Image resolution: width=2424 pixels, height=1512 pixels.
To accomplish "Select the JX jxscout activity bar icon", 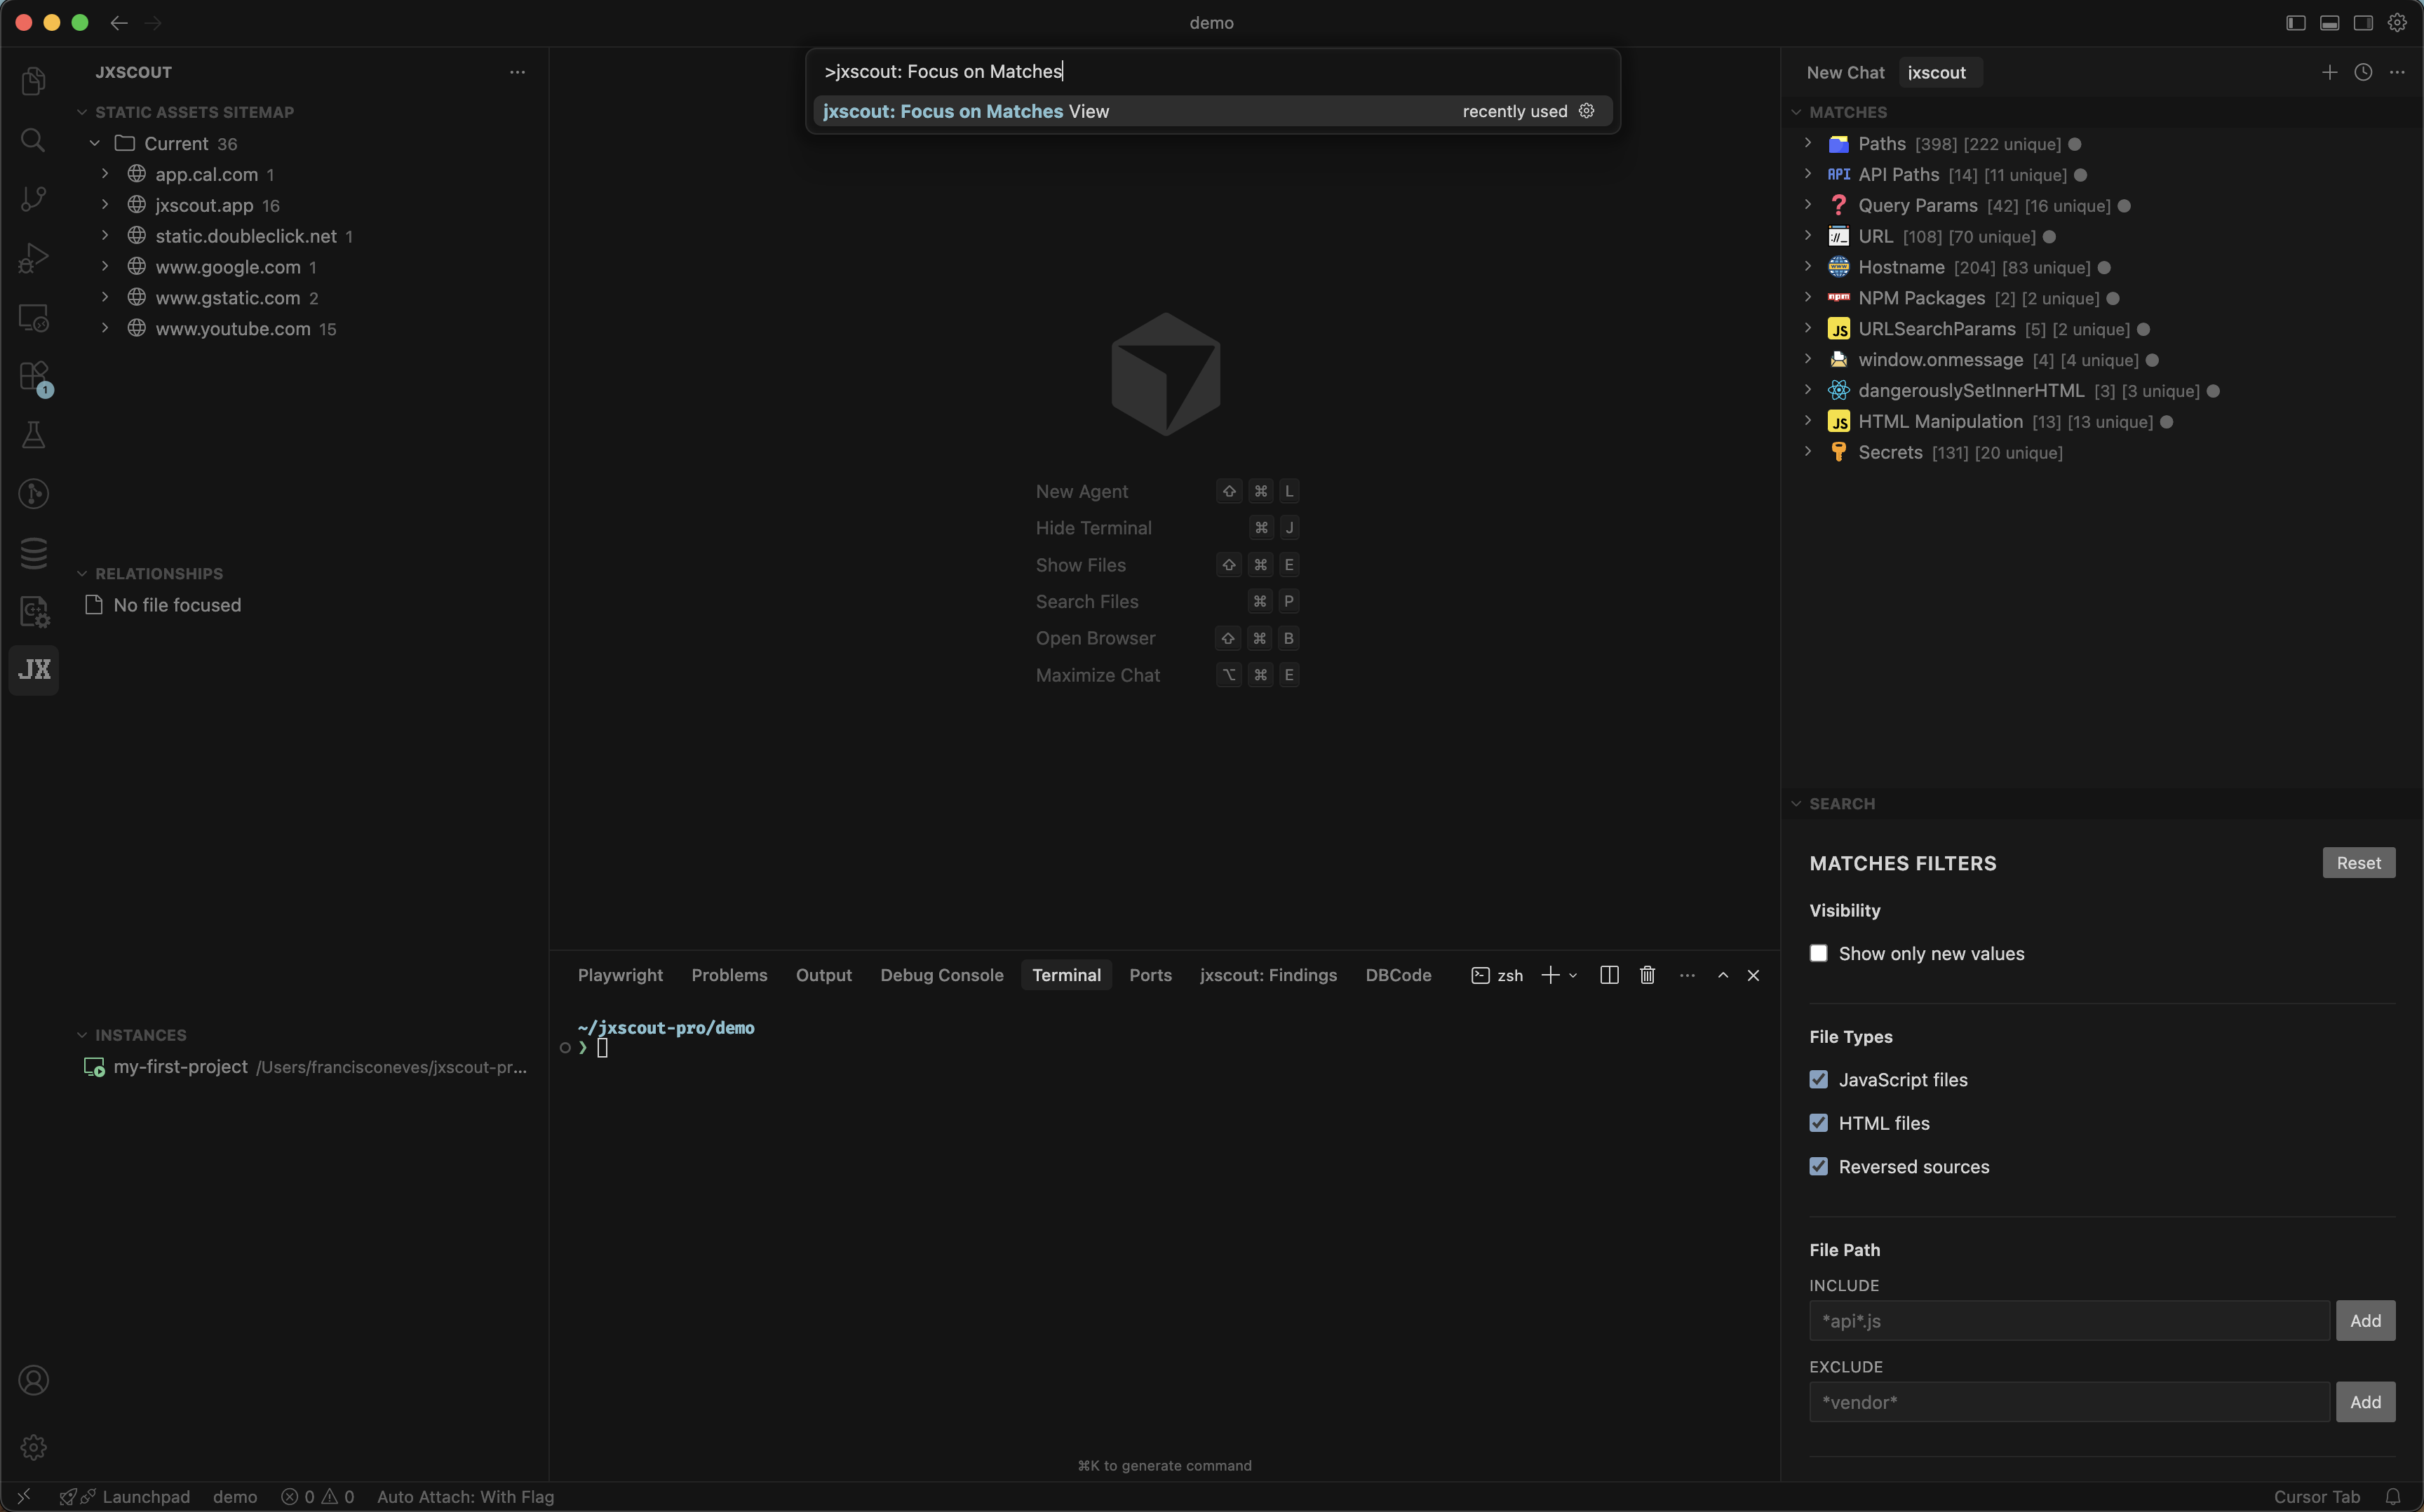I will (x=34, y=669).
